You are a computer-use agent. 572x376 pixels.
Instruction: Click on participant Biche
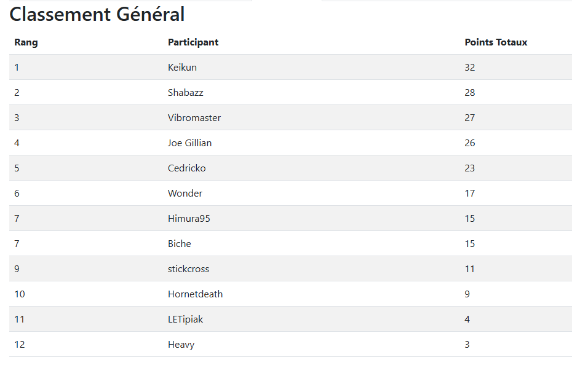point(179,244)
